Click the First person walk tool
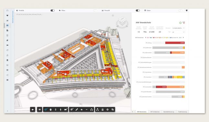This screenshot has width=209, height=122. click(x=60, y=109)
